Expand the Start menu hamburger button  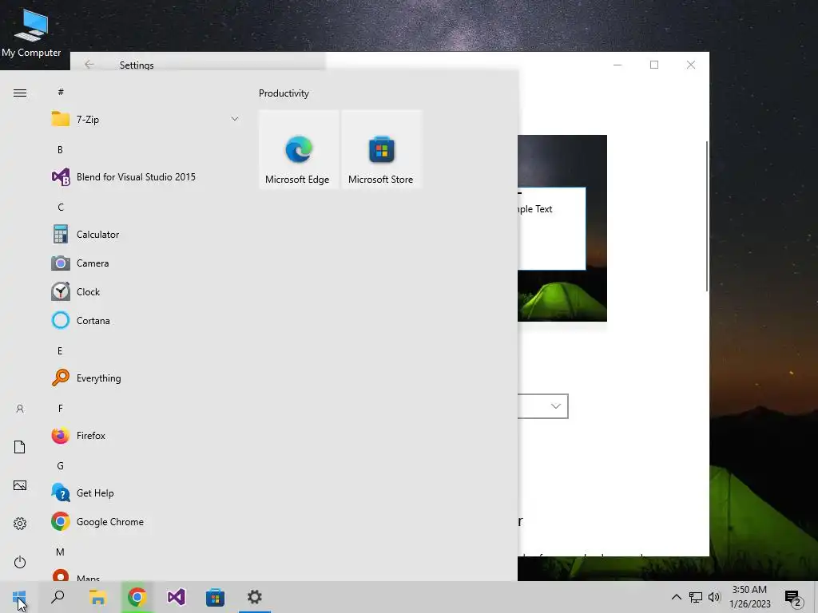tap(20, 93)
